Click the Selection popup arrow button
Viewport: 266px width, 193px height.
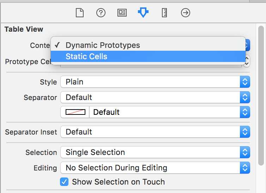click(x=245, y=152)
